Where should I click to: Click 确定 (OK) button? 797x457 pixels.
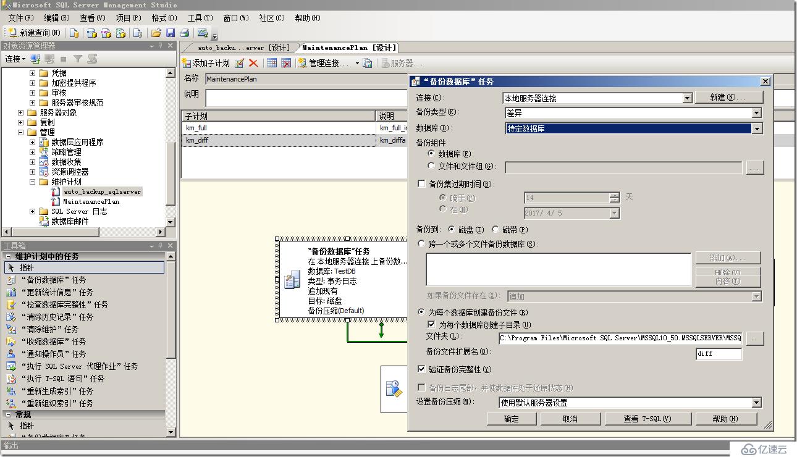tap(512, 419)
